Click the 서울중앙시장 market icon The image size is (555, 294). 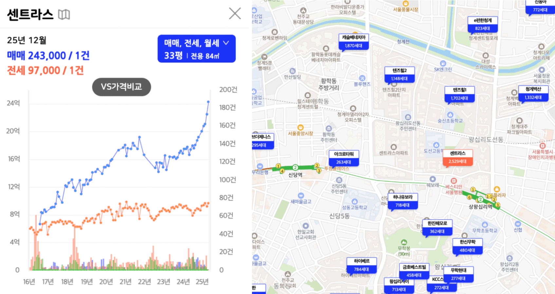(x=301, y=127)
